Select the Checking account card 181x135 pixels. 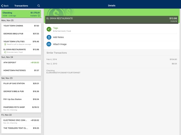pos(21,14)
